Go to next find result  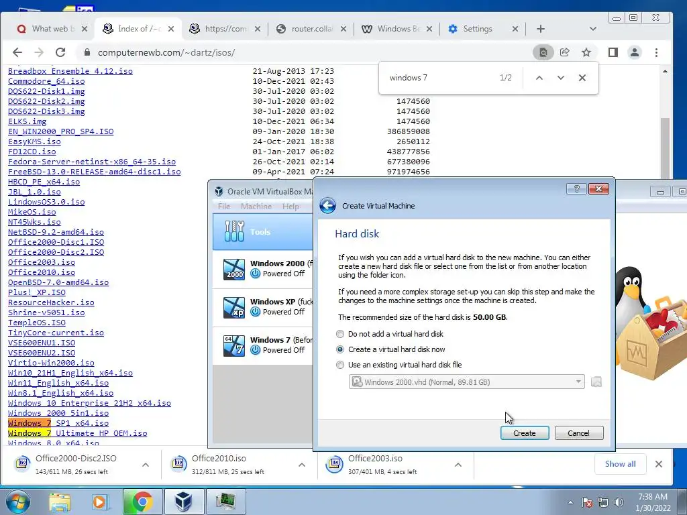tap(561, 78)
